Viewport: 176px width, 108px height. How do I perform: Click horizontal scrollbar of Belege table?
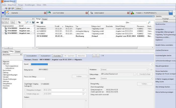coord(88,47)
